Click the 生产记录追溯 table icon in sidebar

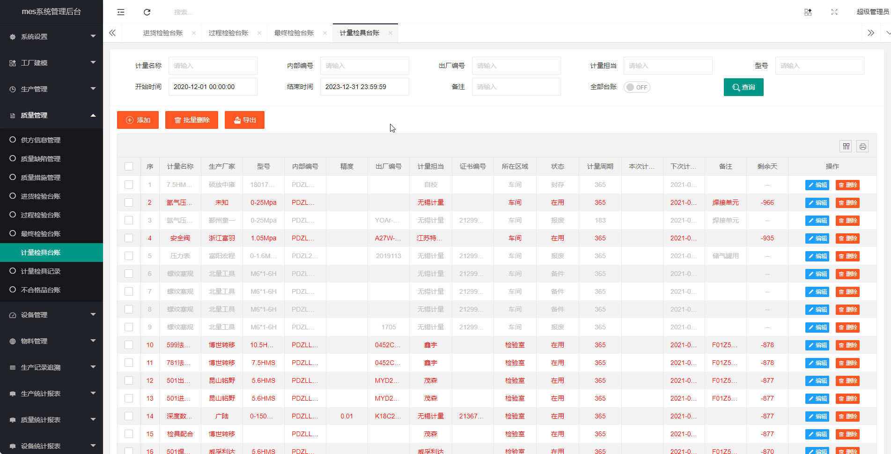click(x=13, y=367)
